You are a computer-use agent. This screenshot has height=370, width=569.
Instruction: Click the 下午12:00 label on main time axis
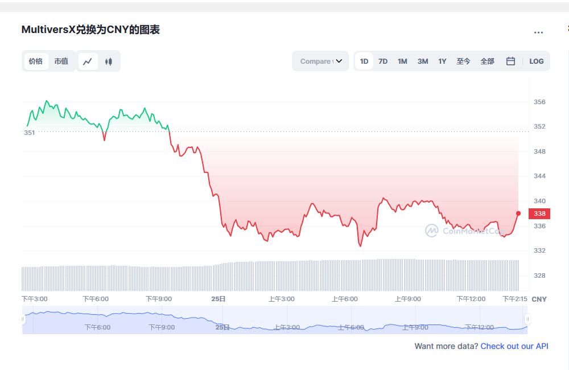471,299
